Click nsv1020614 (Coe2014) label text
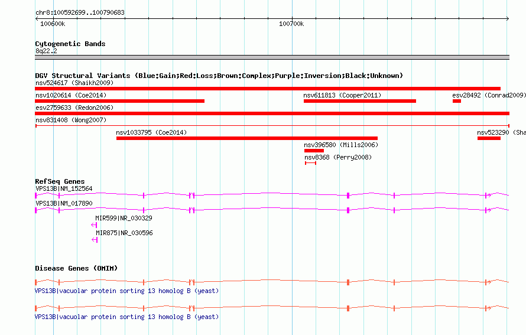 [x=71, y=95]
